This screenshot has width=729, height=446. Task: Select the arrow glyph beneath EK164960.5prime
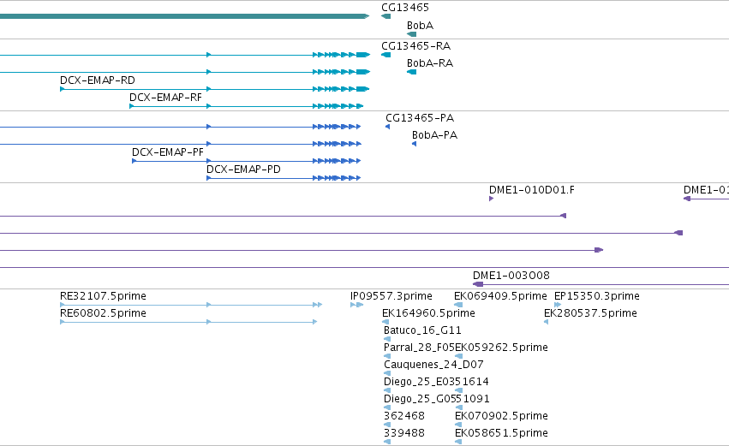[x=385, y=322]
